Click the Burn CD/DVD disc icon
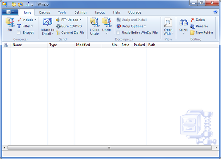Image resolution: width=221 pixels, height=159 pixels. click(58, 26)
